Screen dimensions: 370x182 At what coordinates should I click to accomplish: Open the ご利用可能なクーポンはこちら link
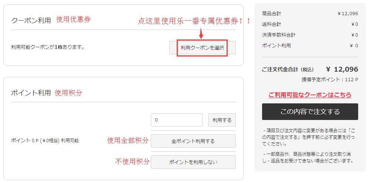[310, 95]
